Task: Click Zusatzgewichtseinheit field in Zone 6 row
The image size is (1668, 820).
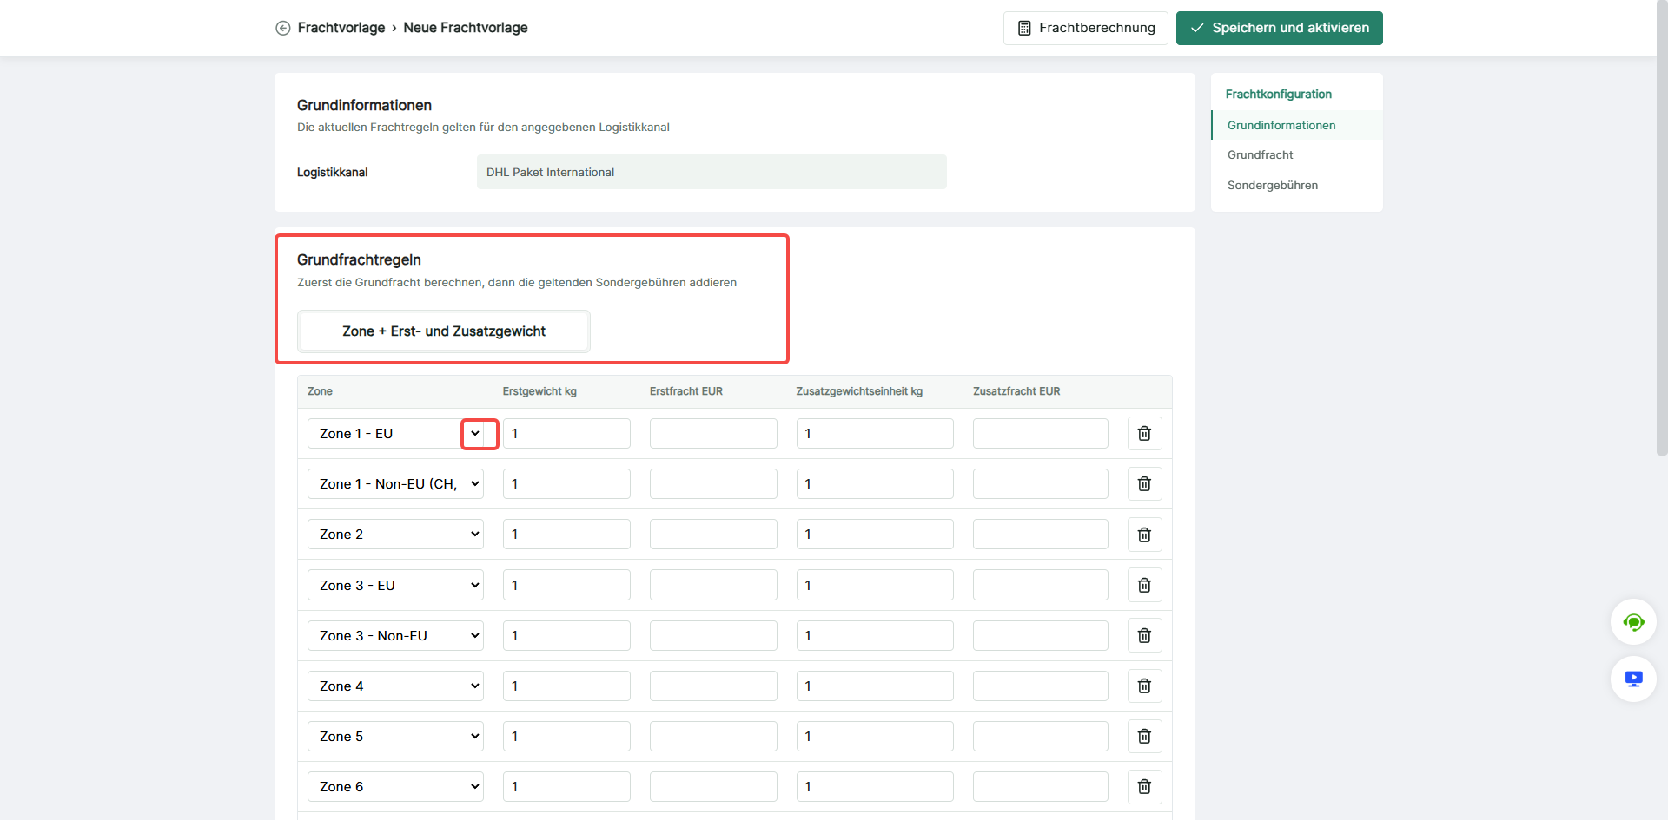Action: 875,787
